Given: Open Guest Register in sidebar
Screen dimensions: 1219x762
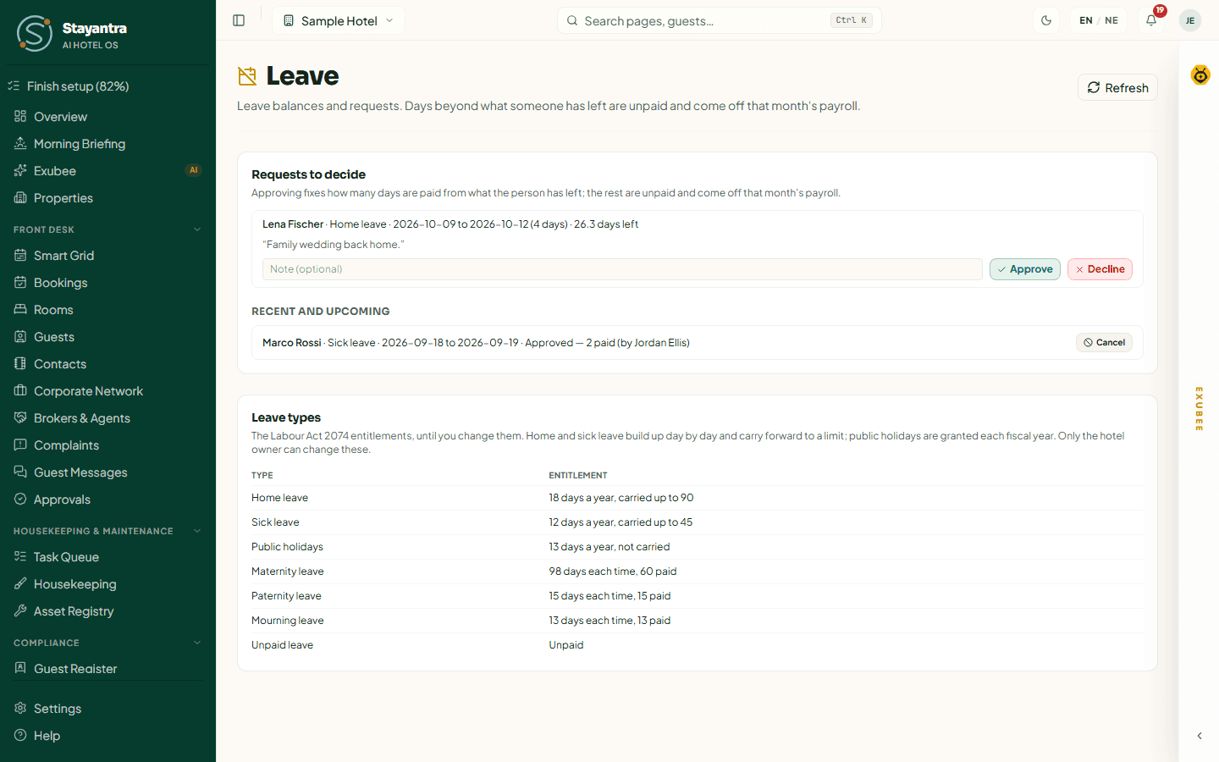Looking at the screenshot, I should [x=108, y=669].
